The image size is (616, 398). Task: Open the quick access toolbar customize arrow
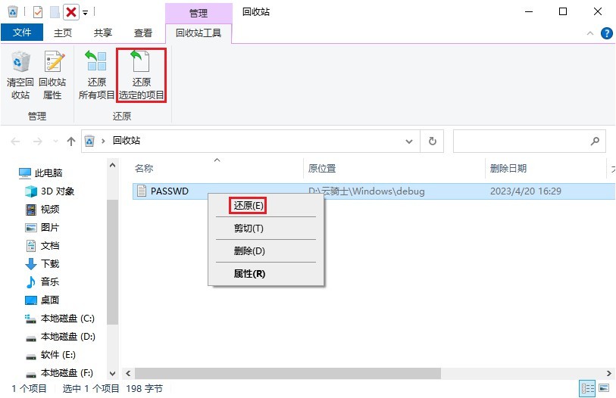pos(86,13)
